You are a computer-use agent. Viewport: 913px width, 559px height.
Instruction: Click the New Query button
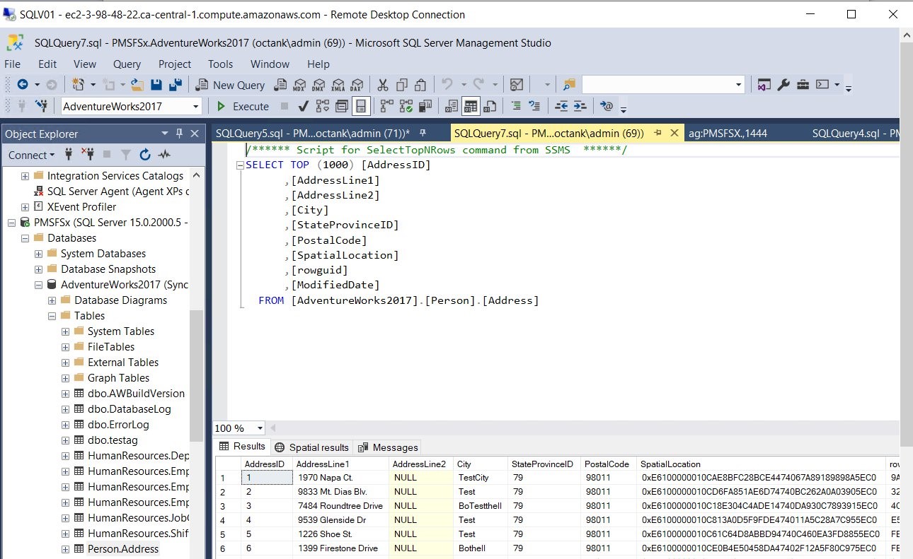[231, 85]
